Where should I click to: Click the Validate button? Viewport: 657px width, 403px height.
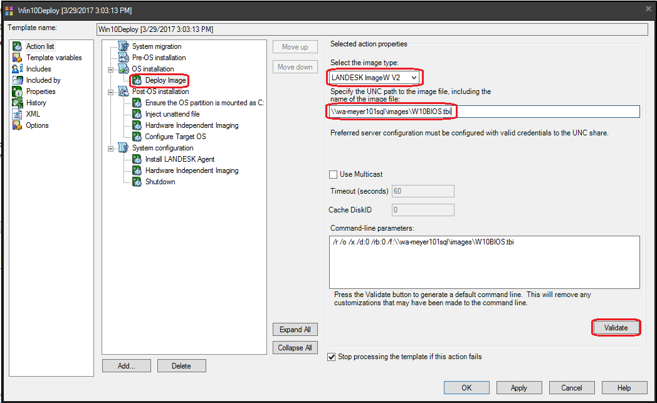[x=616, y=328]
